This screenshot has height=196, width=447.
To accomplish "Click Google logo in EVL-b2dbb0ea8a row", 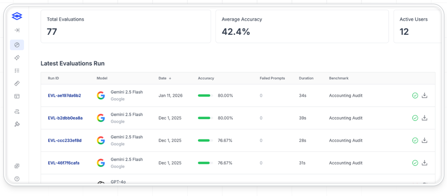I will coord(101,118).
